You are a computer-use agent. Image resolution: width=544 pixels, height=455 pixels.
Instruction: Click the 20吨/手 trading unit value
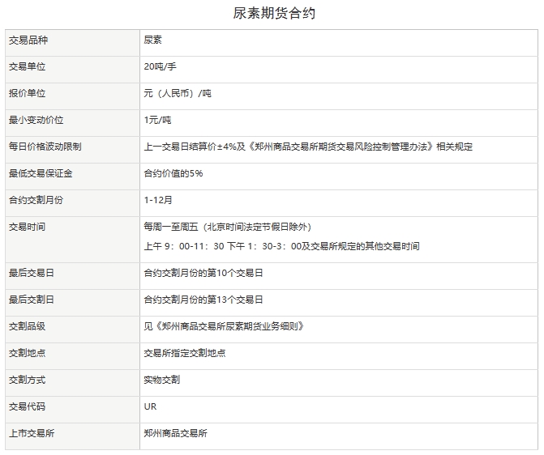160,67
